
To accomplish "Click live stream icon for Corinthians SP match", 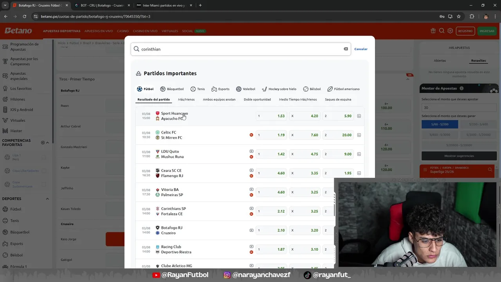I will tap(251, 208).
